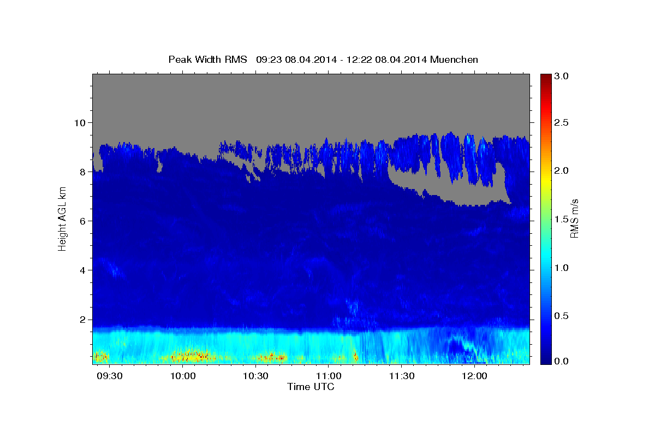Click the 10:30 time tick label
655x437 pixels.
coord(255,376)
